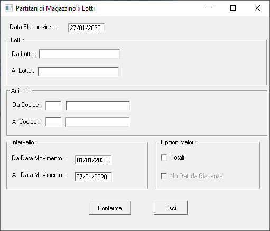Focus the Data Elaborazione date field
This screenshot has width=270, height=231.
[x=86, y=28]
